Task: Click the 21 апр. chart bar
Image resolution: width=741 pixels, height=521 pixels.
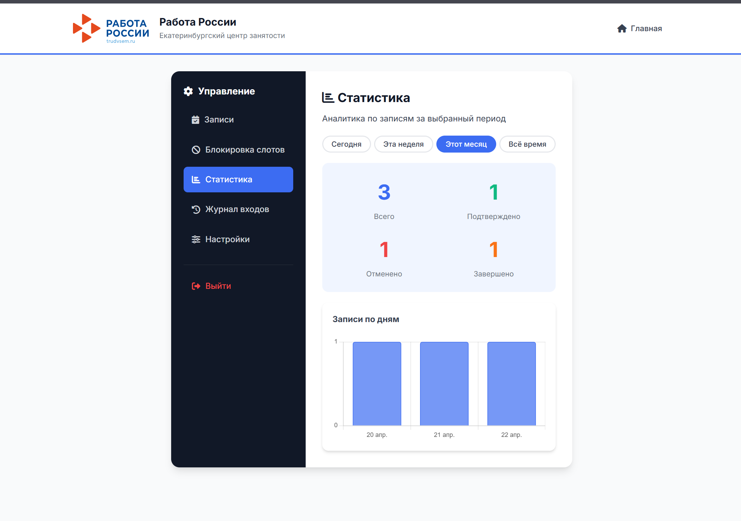Action: pyautogui.click(x=444, y=383)
